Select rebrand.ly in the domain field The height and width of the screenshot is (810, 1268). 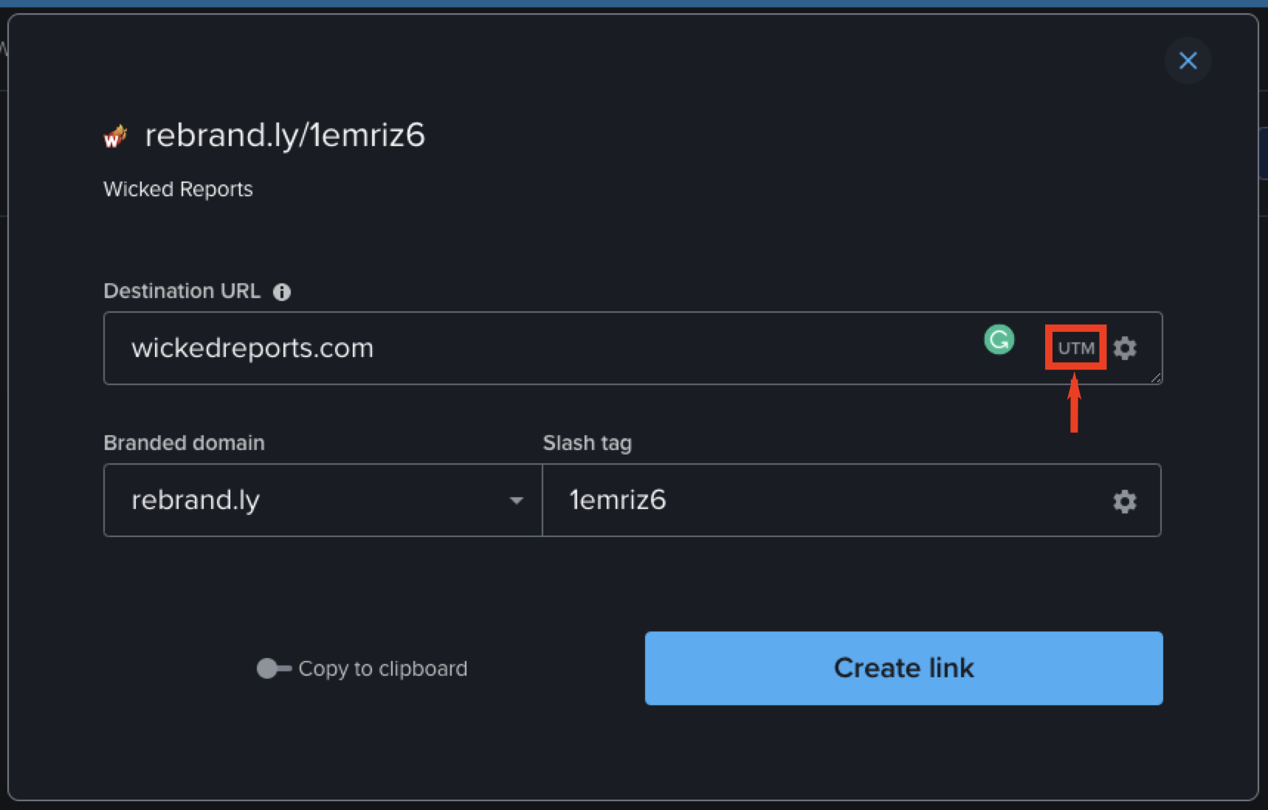195,500
